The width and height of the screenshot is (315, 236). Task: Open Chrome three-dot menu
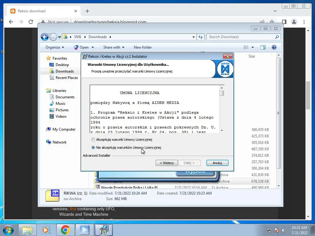[304, 22]
